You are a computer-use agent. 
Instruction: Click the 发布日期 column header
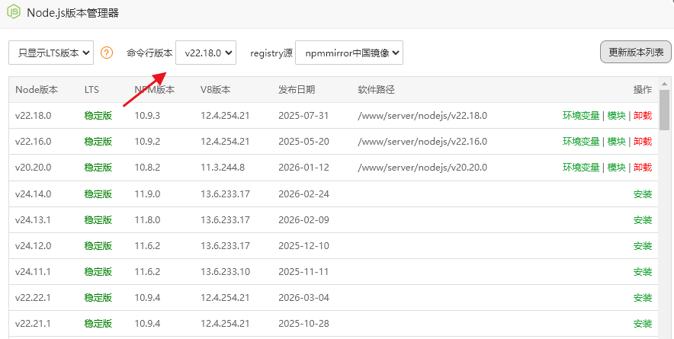pyautogui.click(x=296, y=90)
